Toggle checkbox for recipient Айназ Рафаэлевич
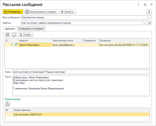Viewport: 156px width, 126px height. pos(16,45)
